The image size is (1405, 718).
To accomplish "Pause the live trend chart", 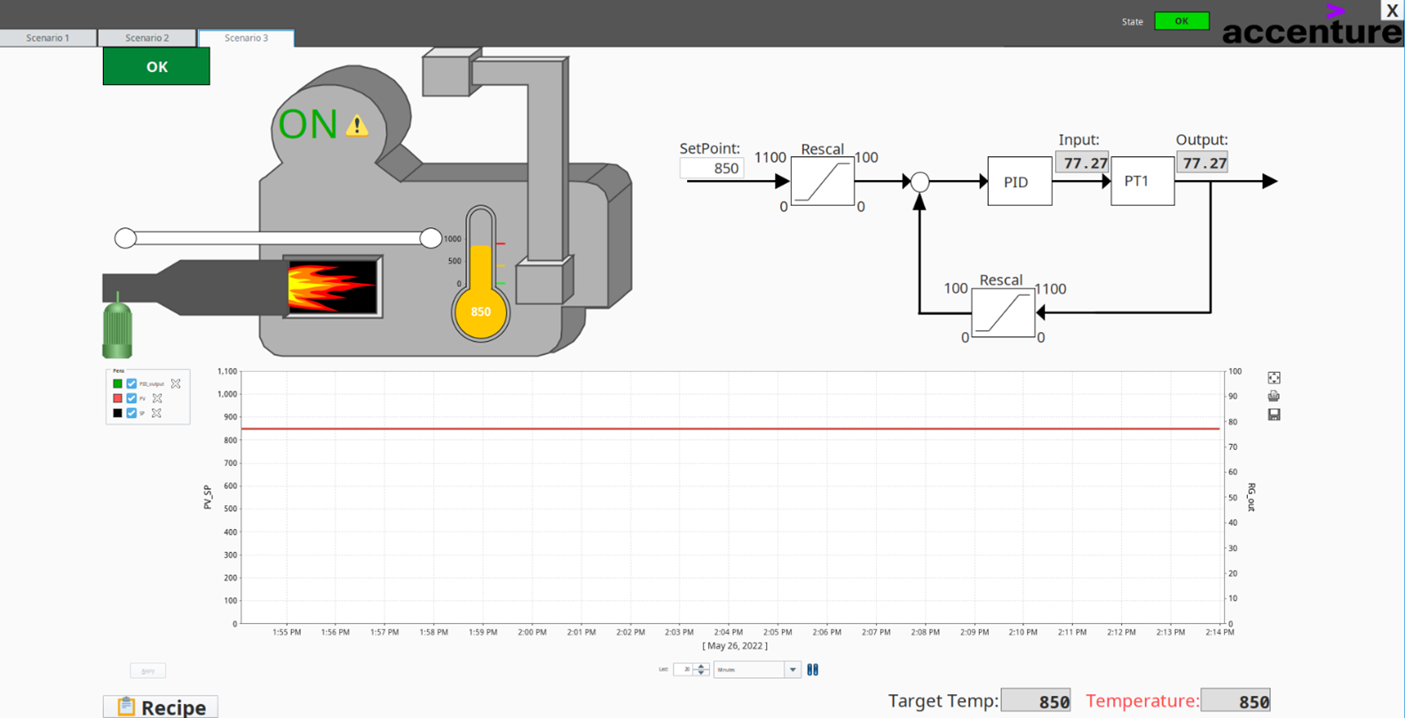I will tap(812, 670).
